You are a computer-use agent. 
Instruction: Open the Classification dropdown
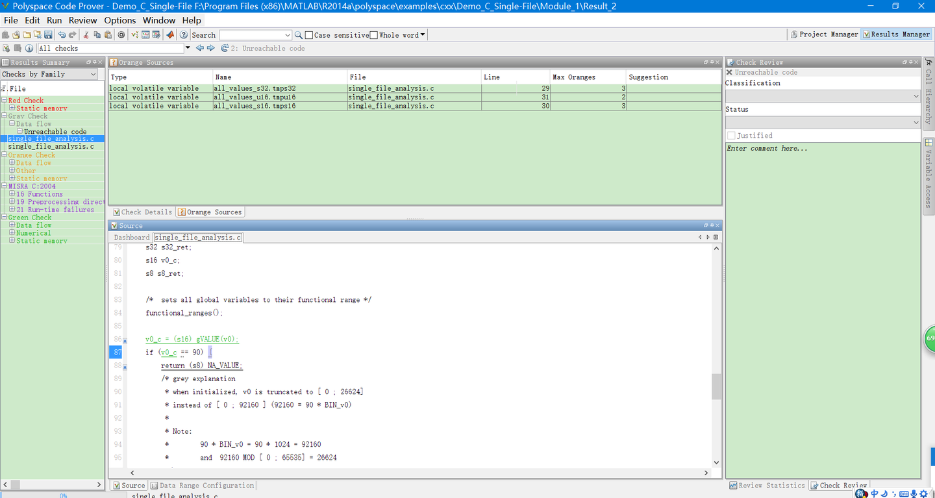[823, 96]
